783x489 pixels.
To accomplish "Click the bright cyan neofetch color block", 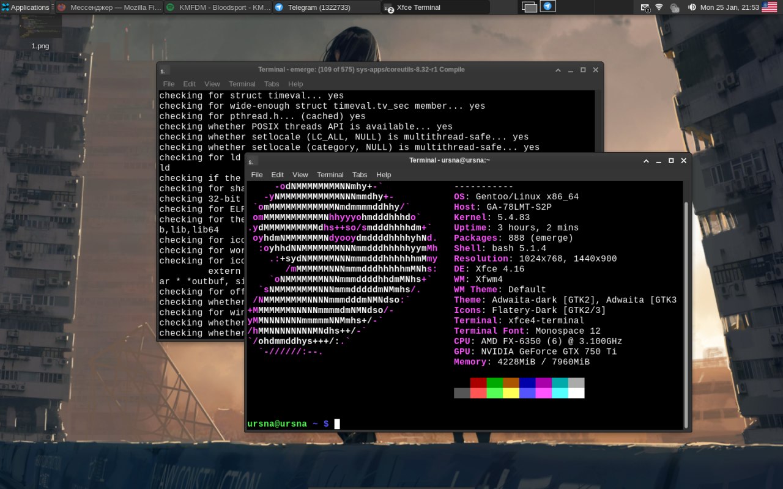I will (x=560, y=393).
